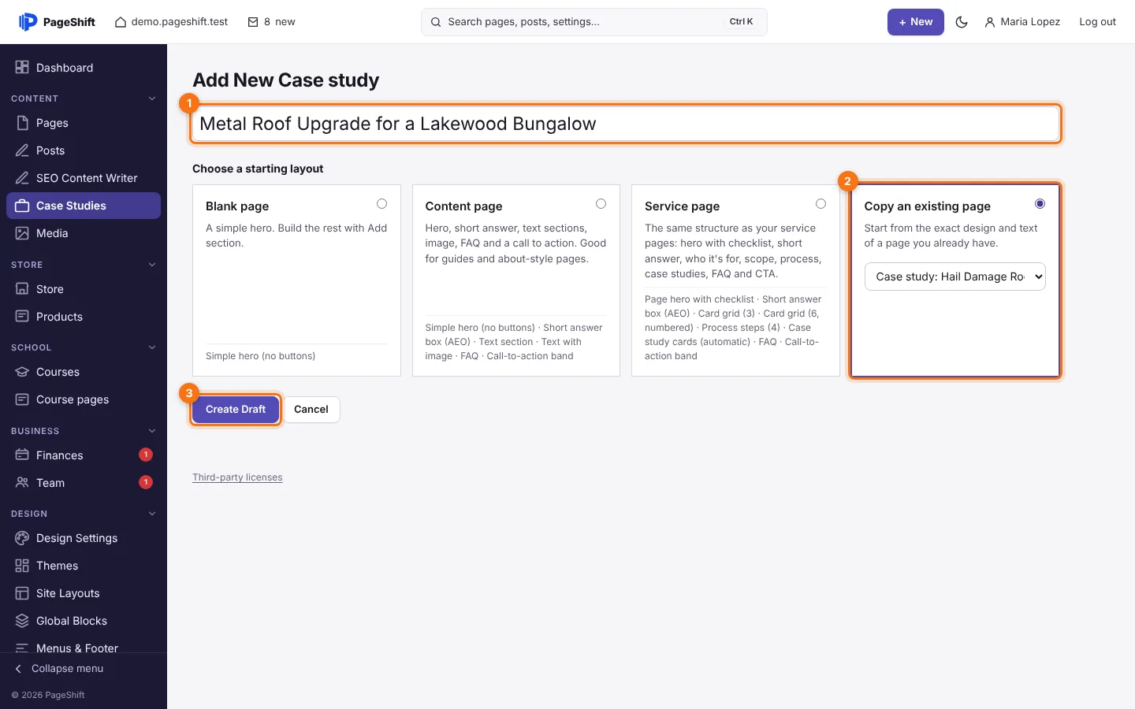
Task: Click the Pages document icon
Action: [22, 123]
